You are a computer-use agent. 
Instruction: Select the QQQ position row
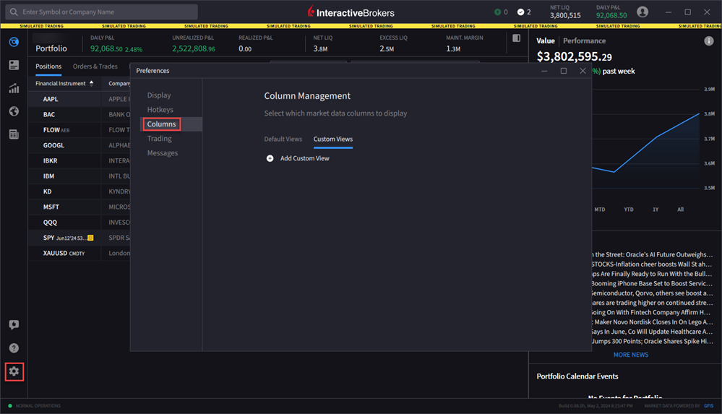click(x=79, y=223)
